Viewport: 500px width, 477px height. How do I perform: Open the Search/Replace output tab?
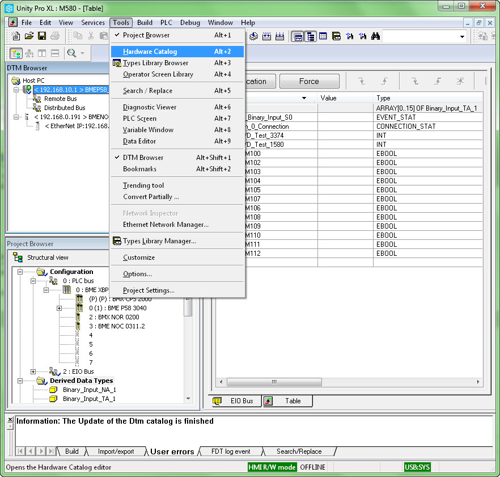299,451
